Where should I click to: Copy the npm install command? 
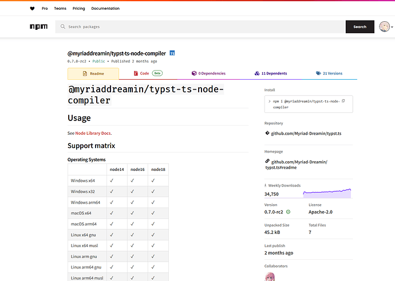(x=343, y=100)
